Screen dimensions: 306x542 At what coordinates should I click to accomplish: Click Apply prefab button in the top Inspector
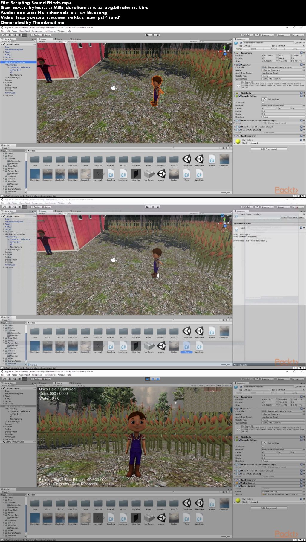(295, 49)
